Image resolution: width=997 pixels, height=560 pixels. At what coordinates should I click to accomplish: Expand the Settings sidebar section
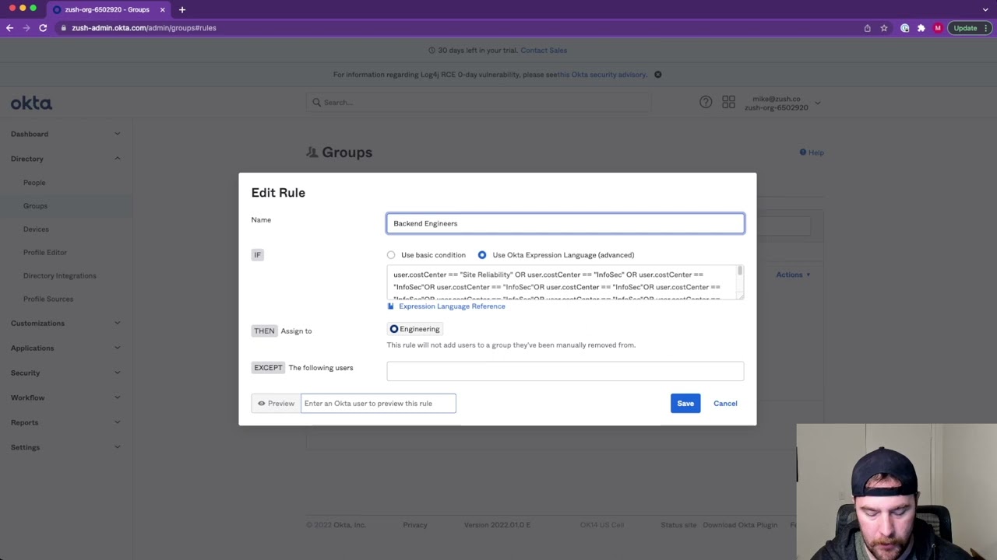[x=65, y=448]
